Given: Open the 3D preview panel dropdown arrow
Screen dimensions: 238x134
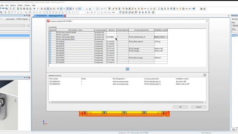Looking at the screenshot, I should coord(25,78).
